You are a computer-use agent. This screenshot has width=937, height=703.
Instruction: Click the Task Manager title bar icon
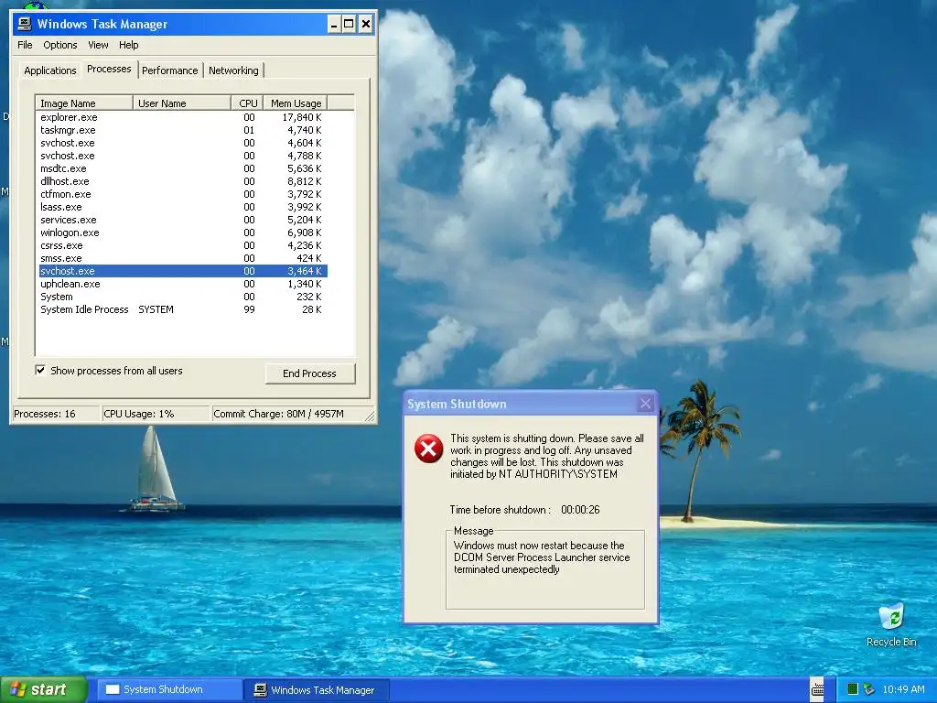point(25,24)
